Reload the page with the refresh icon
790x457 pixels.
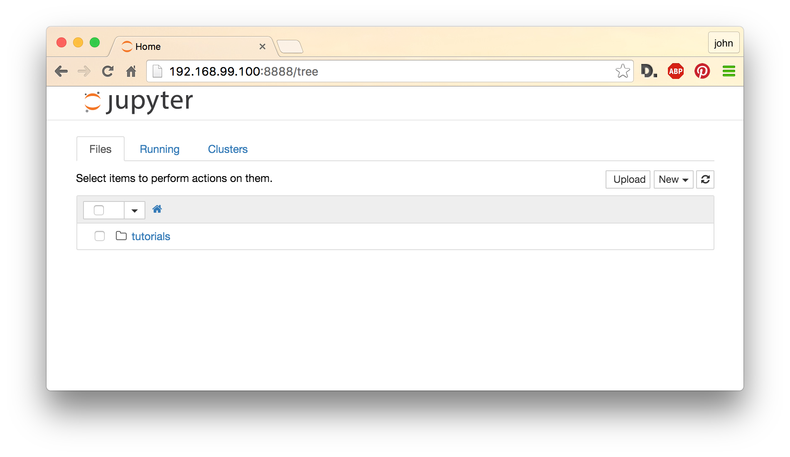coord(108,71)
